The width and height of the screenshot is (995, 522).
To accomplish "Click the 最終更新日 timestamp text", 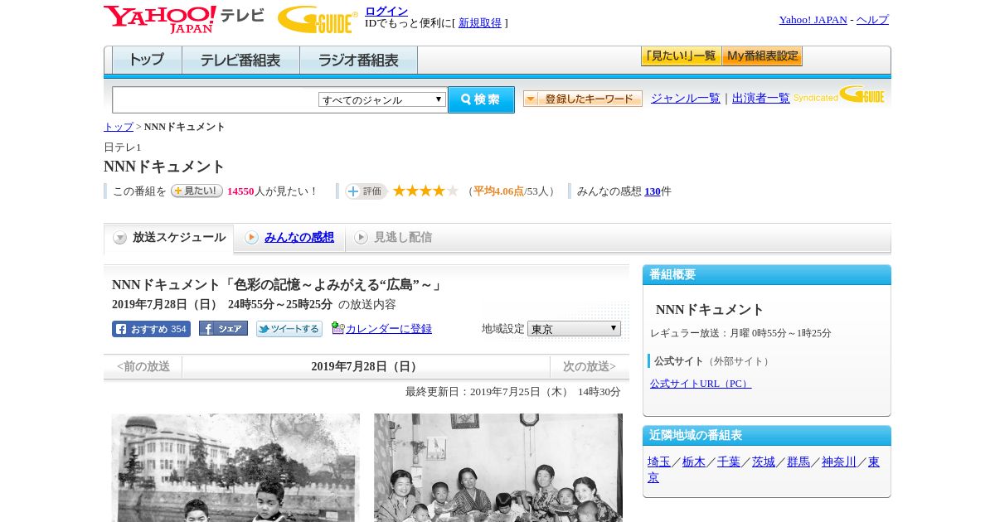I will tap(513, 392).
